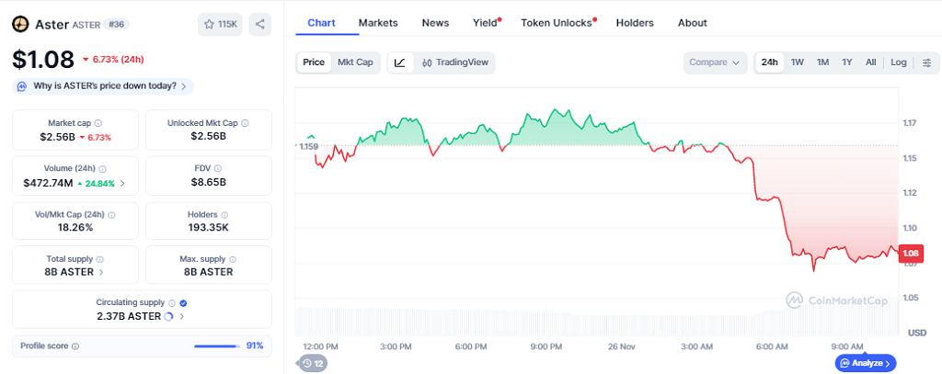Switch chart to Mkt Cap view

click(355, 62)
